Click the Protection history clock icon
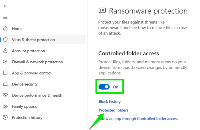Viewport: 200px width, 130px height. pyautogui.click(x=5, y=117)
